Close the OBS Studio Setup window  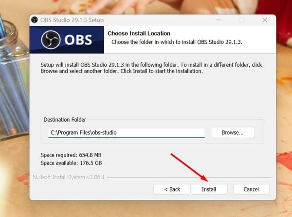(264, 20)
